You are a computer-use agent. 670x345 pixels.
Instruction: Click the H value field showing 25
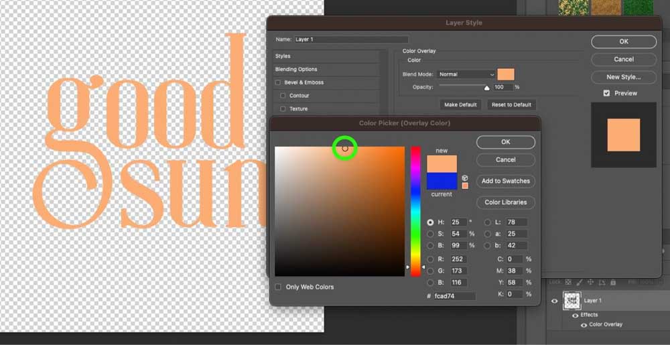coord(459,222)
